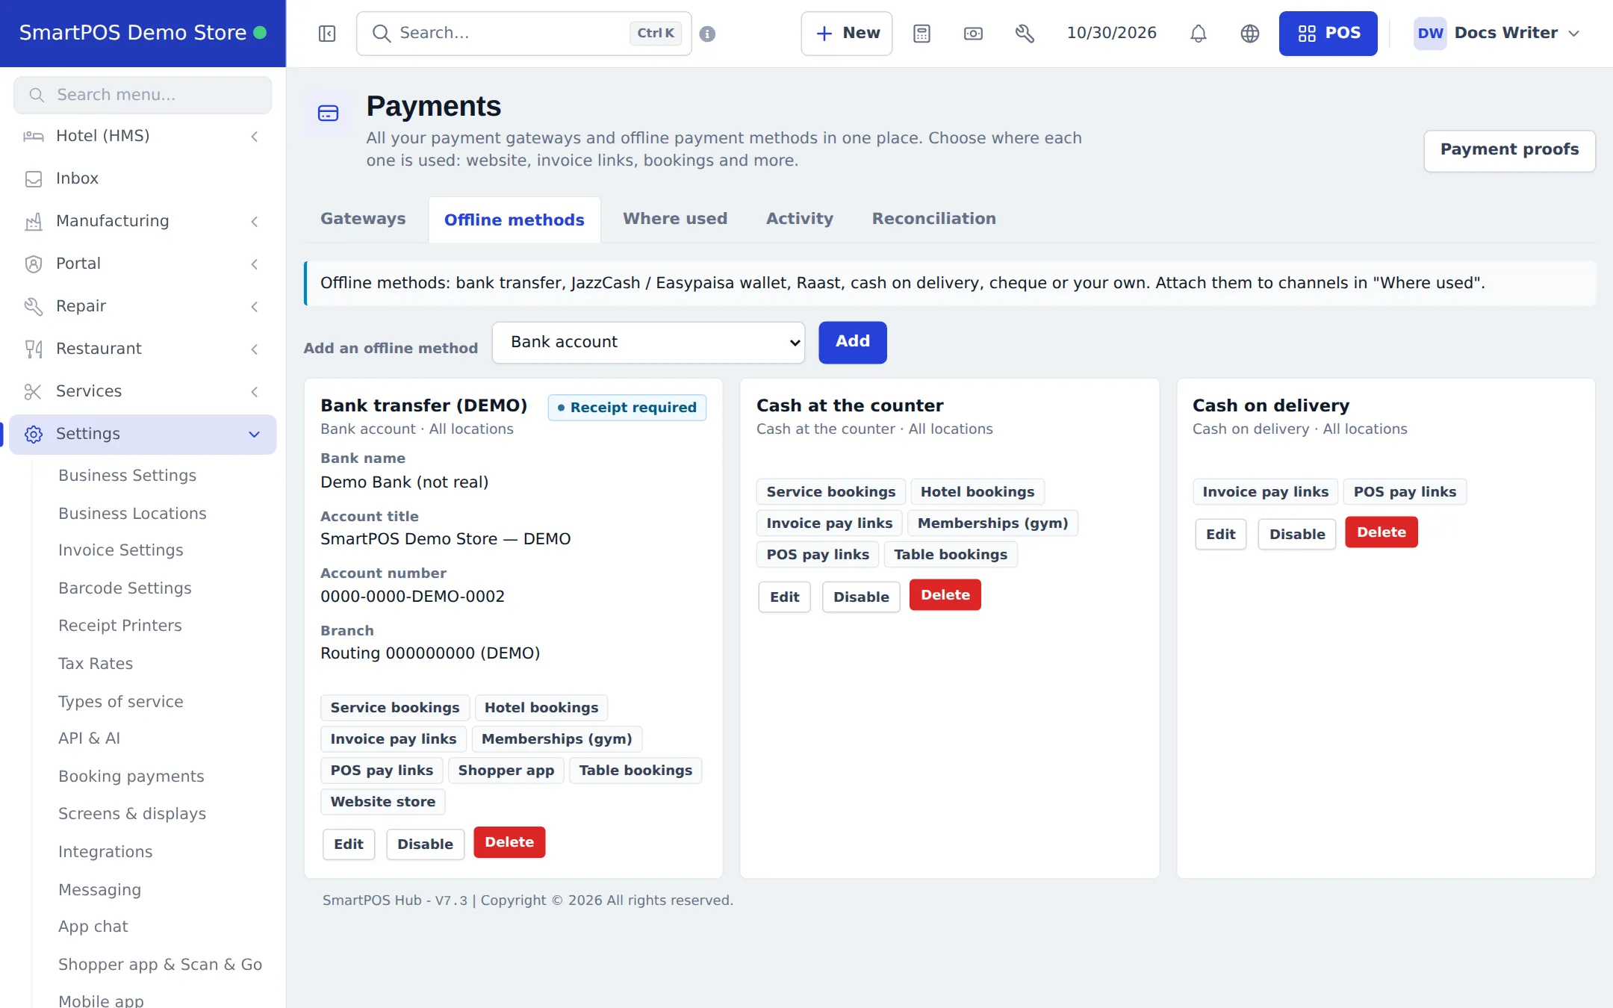Click the Restaurant cutlery icon
Screen dimensions: 1613x1008
(33, 349)
